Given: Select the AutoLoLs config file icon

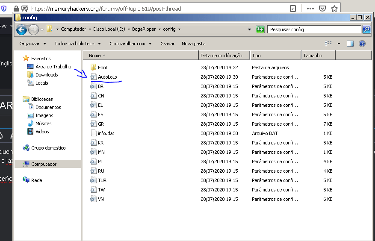Looking at the screenshot, I should point(93,77).
